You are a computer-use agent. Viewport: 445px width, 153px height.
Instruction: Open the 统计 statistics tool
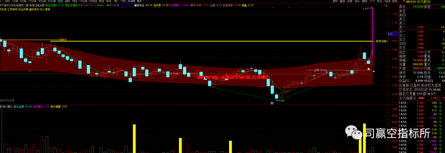357,1
